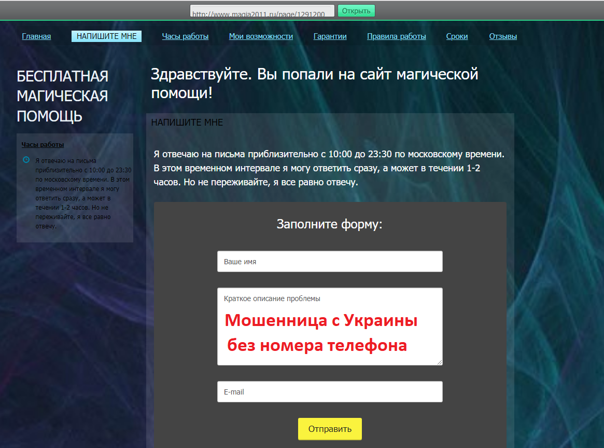This screenshot has width=604, height=448.
Task: Select the E-mail input field
Action: [330, 392]
